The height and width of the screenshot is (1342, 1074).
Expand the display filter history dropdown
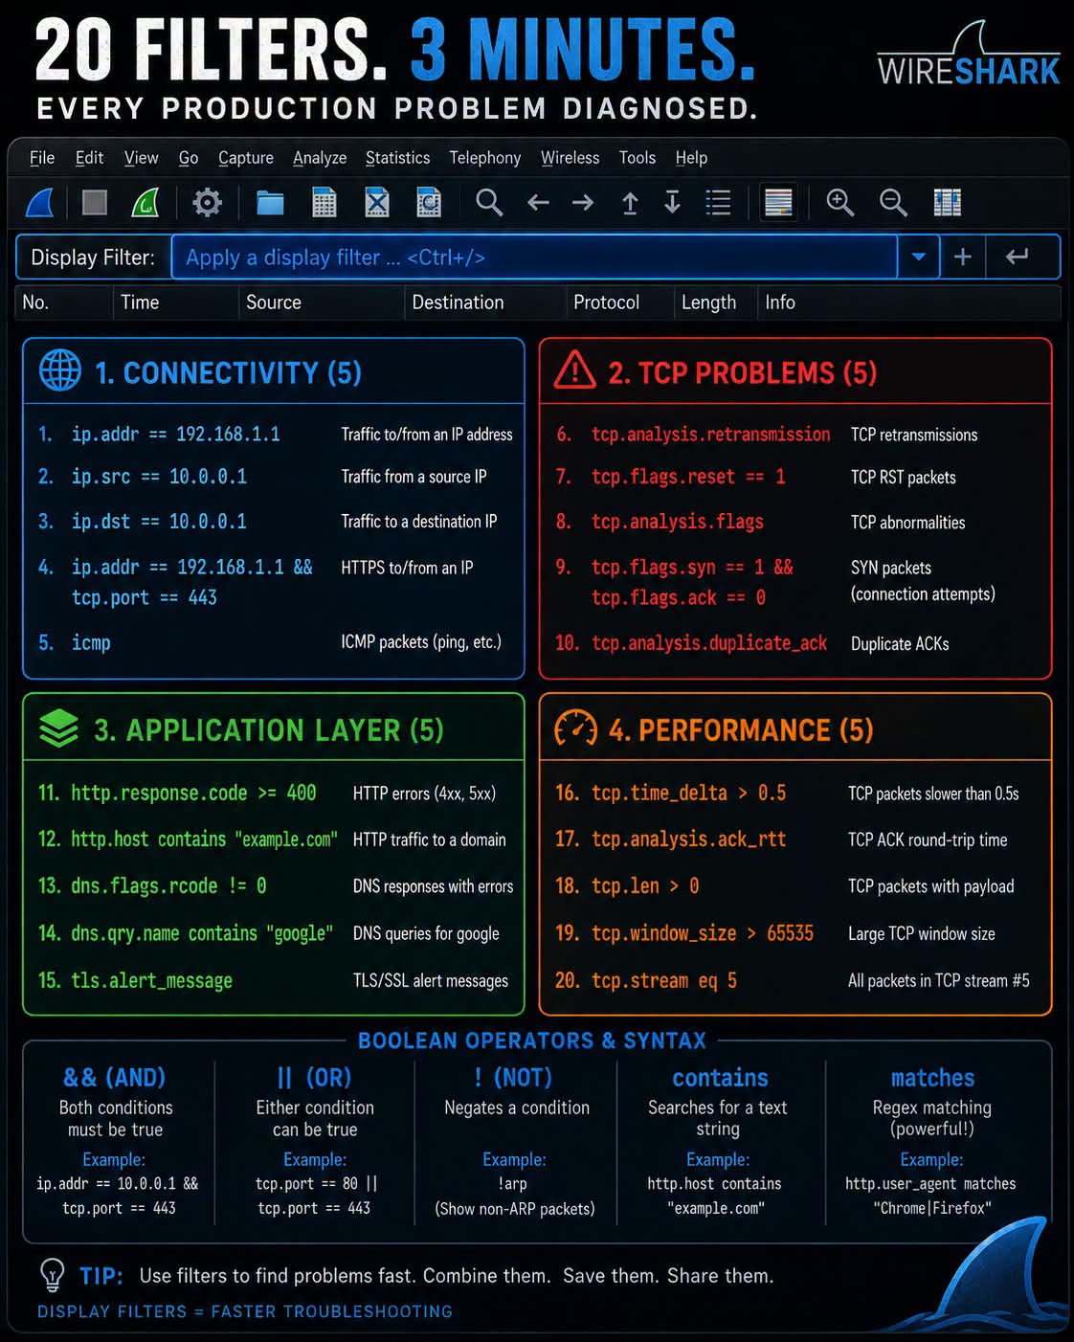pyautogui.click(x=919, y=257)
